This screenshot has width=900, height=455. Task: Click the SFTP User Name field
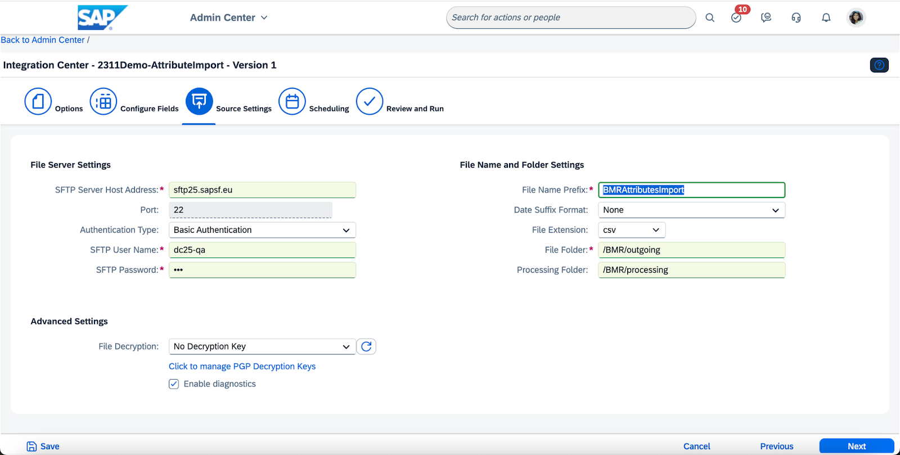coord(262,250)
